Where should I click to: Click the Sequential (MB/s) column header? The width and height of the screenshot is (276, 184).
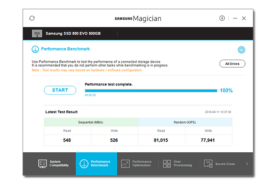click(91, 122)
